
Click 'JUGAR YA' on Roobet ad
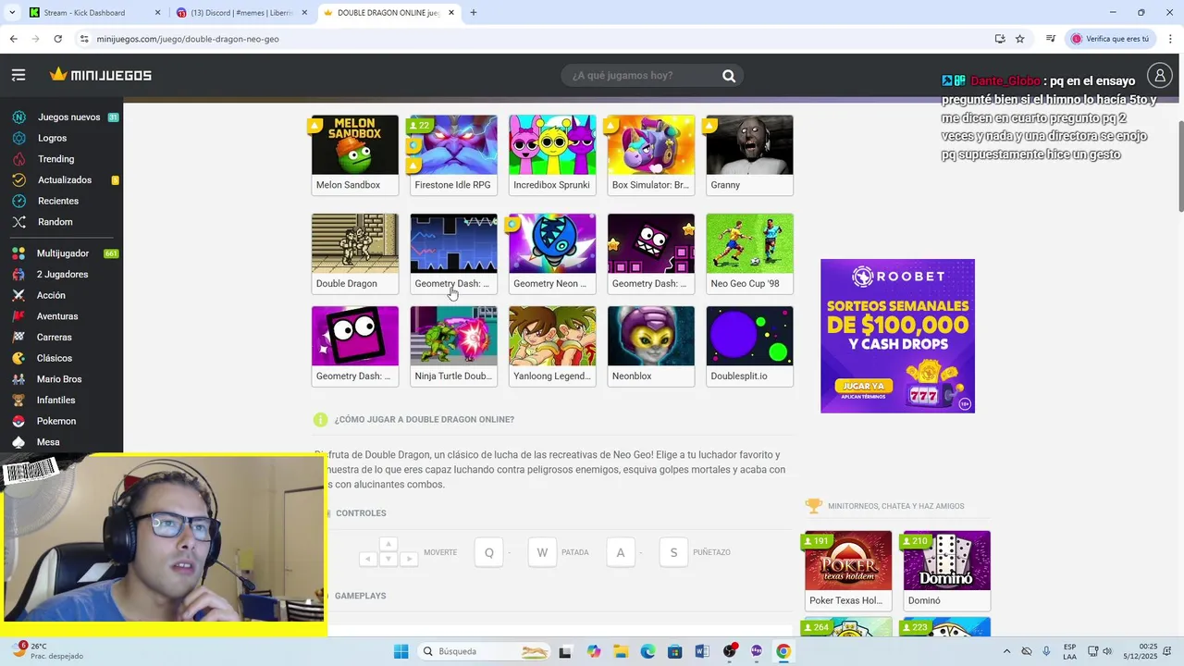(x=862, y=385)
